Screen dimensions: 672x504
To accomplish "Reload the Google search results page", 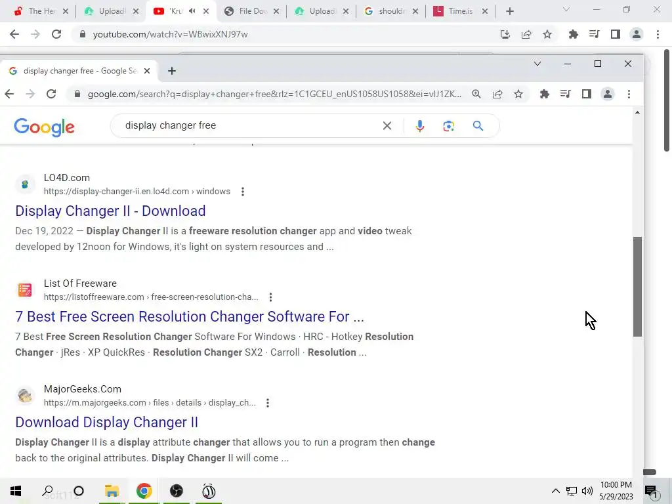I will 51,94.
